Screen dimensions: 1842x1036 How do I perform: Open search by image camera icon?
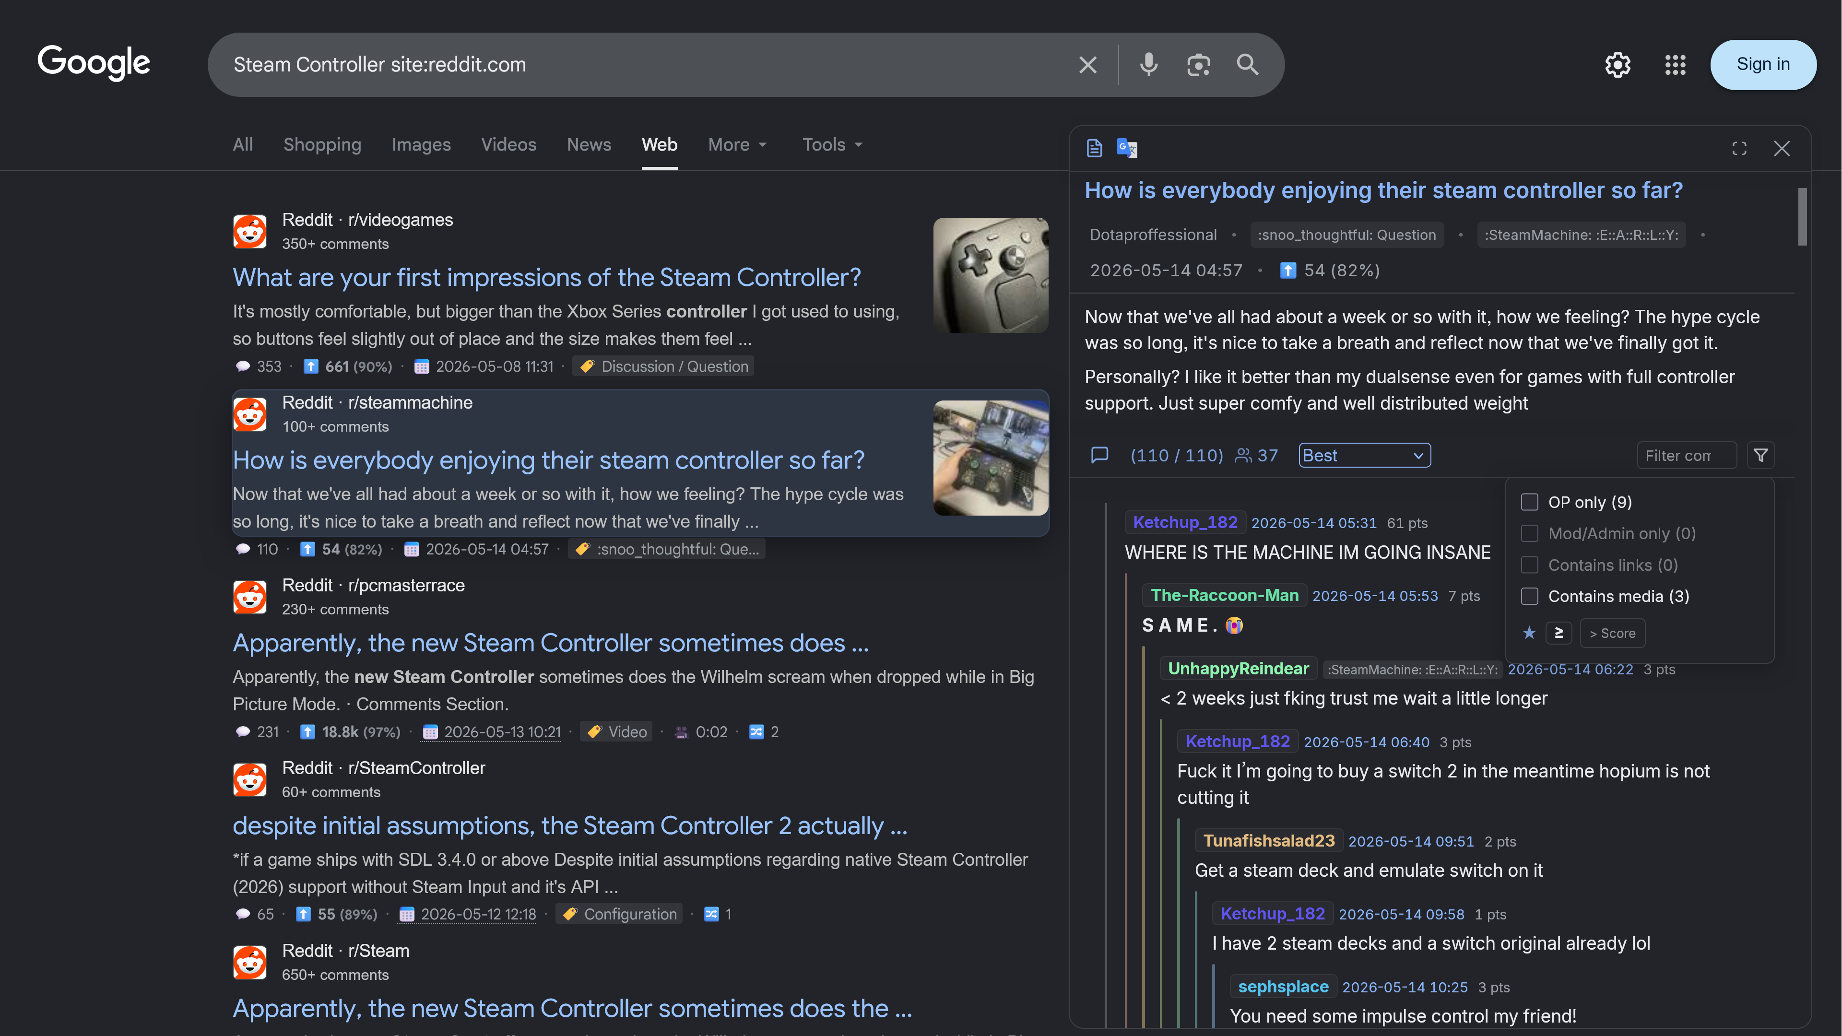[x=1198, y=65]
